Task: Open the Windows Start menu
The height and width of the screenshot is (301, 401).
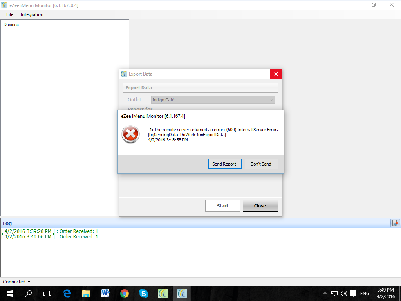Action: tap(9, 294)
